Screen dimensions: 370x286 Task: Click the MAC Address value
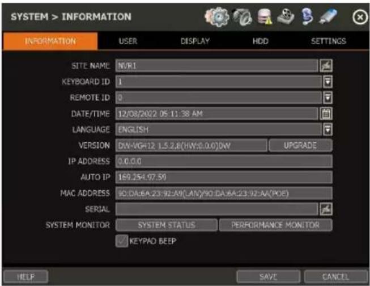(x=224, y=194)
